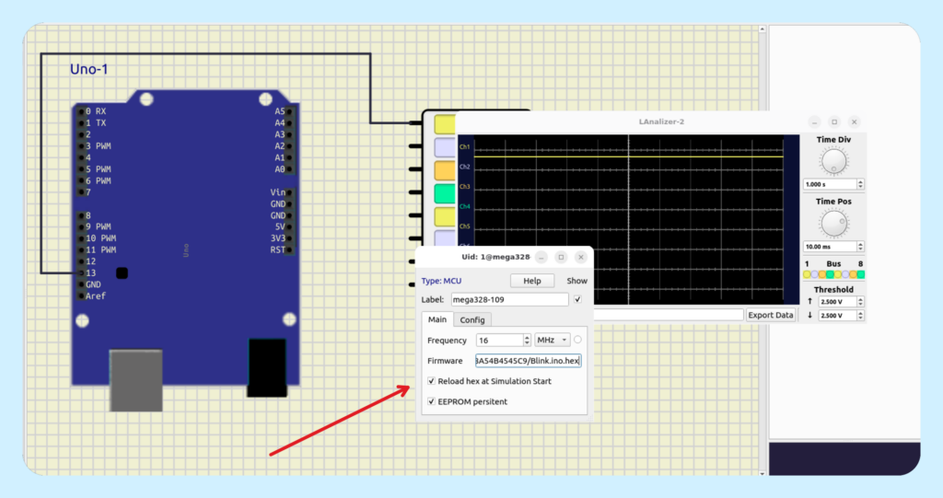The height and width of the screenshot is (498, 943).
Task: Click the canvas scrollbar down arrow
Action: pos(762,473)
